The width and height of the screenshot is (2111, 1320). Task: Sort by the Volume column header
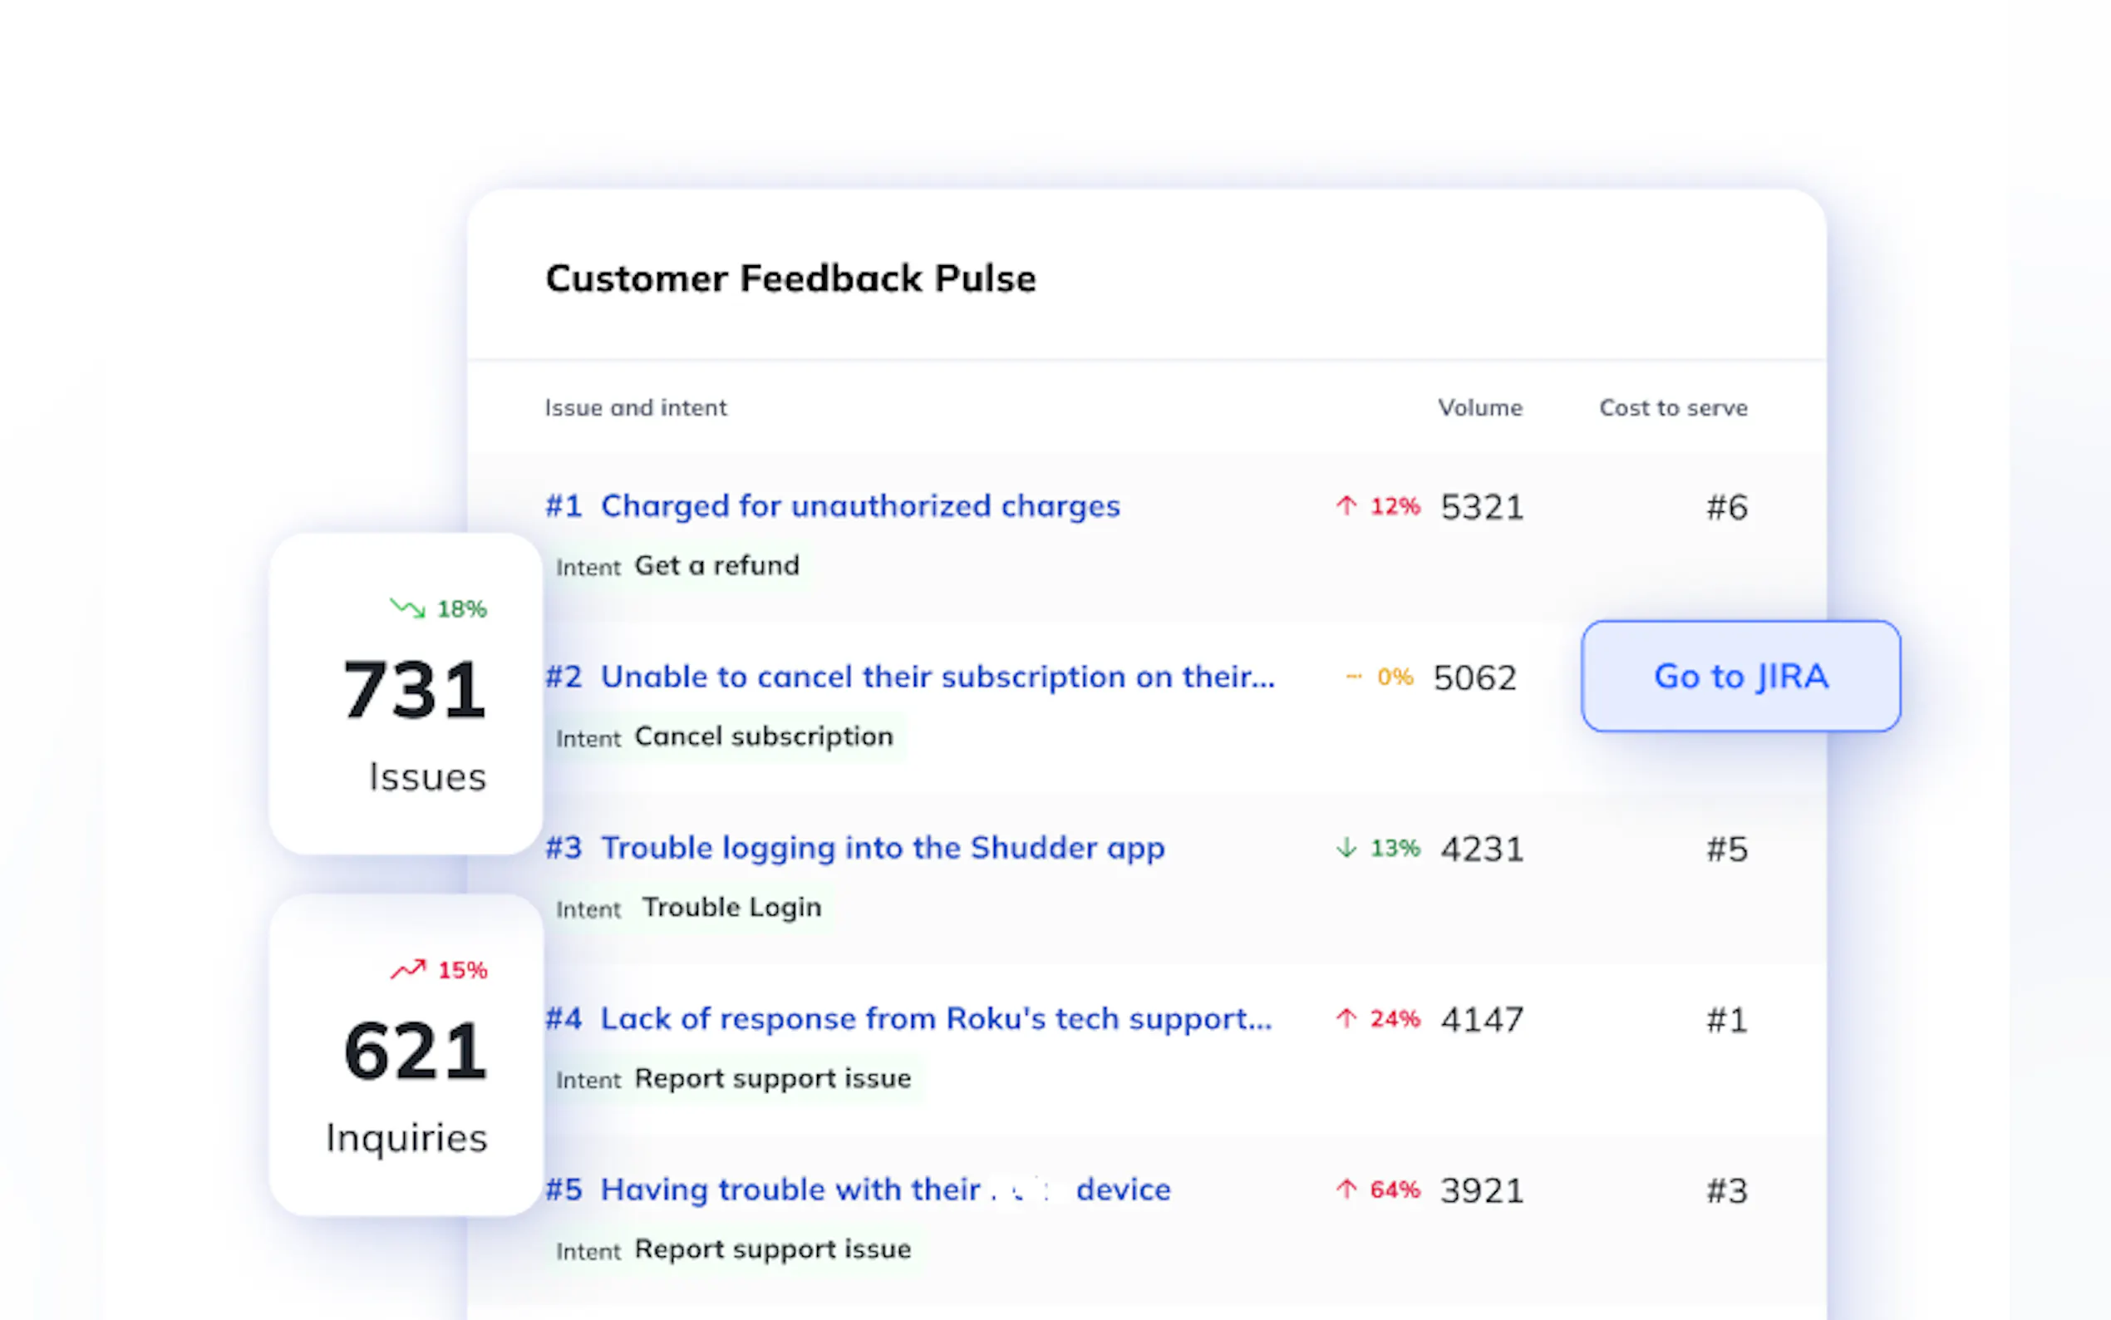click(x=1480, y=407)
